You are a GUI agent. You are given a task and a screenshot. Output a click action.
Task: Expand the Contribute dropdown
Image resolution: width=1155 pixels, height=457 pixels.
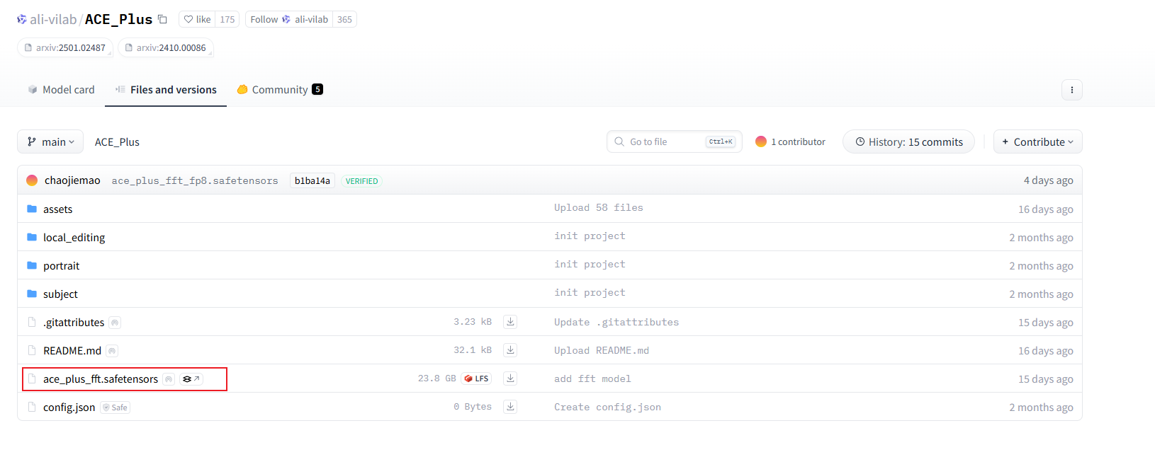(x=1037, y=141)
